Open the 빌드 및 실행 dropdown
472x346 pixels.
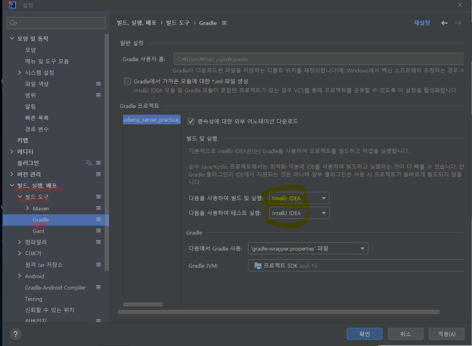[x=299, y=198]
